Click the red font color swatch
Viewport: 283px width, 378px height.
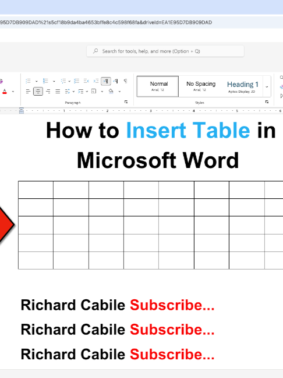5,92
